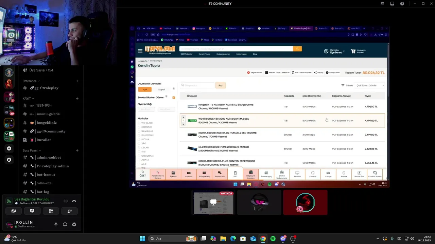435x244 pixels.
Task: Disconnect from voice call
Action: click(x=74, y=201)
